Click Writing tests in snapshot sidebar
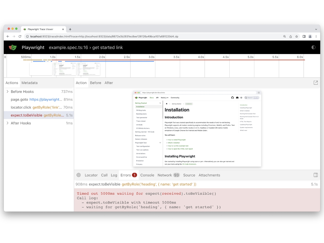 click(x=141, y=110)
